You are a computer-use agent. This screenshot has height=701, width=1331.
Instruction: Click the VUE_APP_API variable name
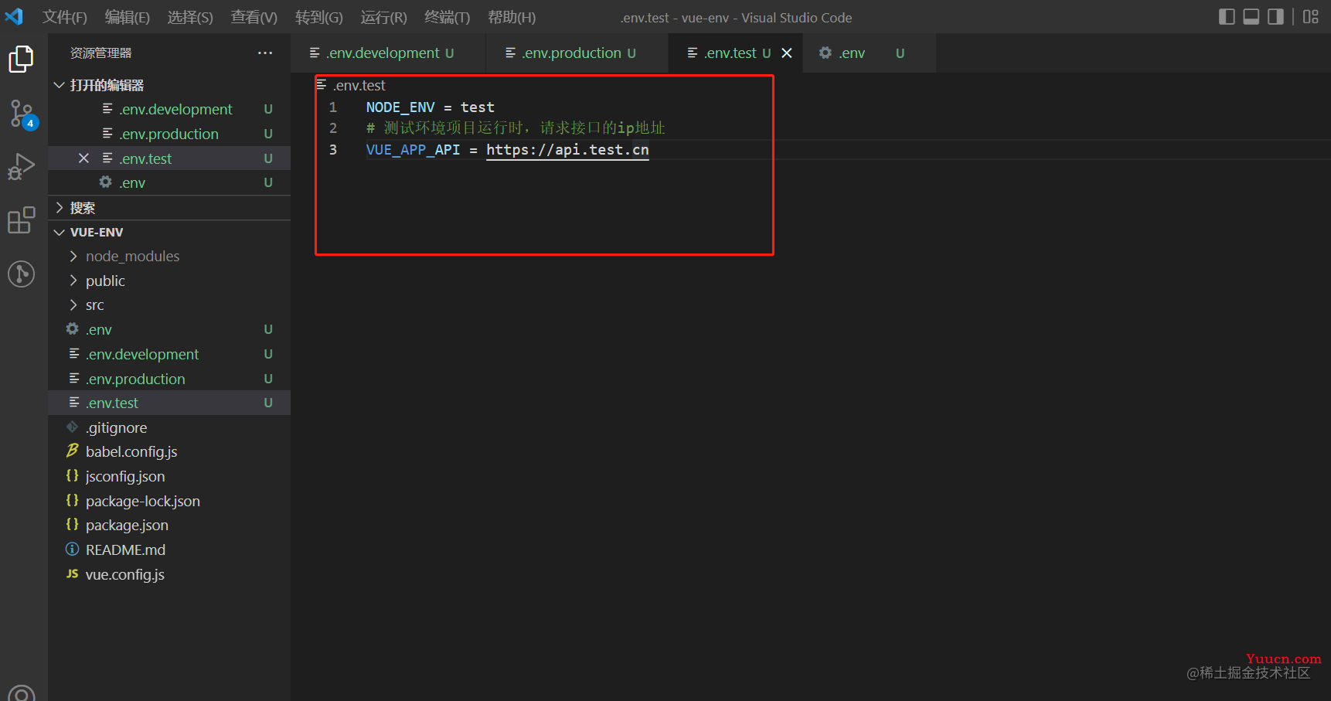point(413,149)
